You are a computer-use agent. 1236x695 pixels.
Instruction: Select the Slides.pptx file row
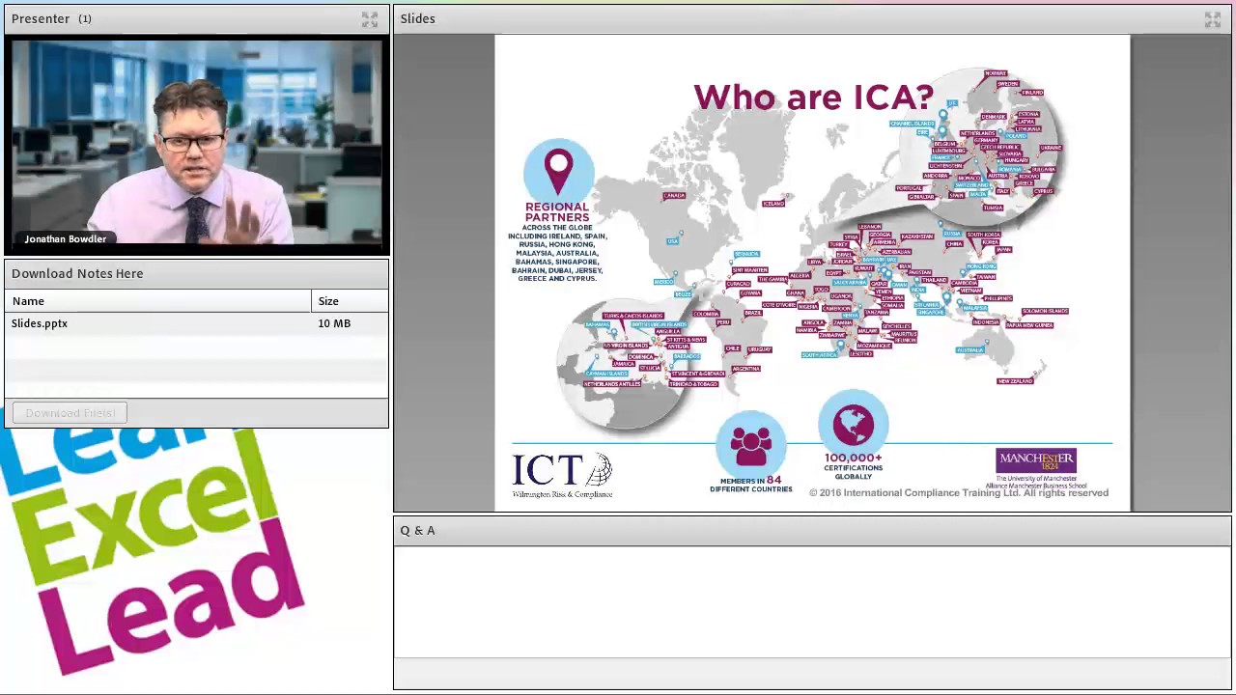click(x=196, y=323)
